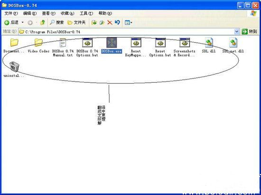This screenshot has width=261, height=195.
Task: Open the Edit (编辑) menu
Action: coord(30,13)
